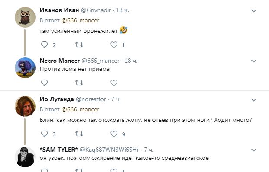Viewport: 269px width, 172px height.
Task: Like Йо Луганда's tweet with 9 likes
Action: click(x=114, y=134)
